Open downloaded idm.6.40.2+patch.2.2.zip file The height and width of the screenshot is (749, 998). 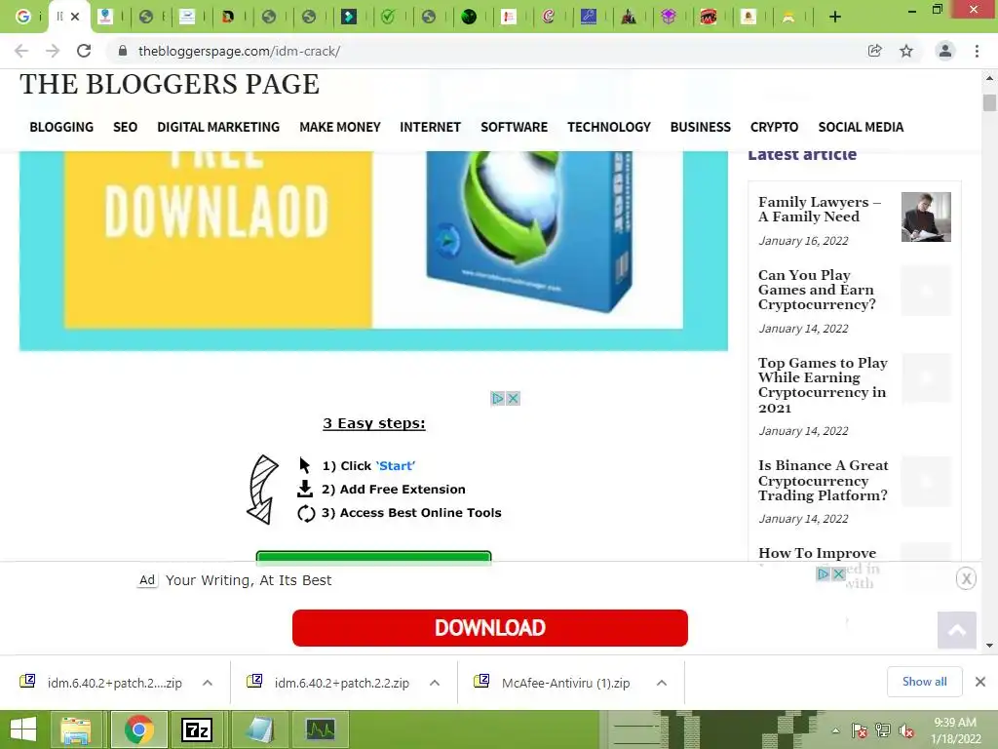click(x=329, y=683)
